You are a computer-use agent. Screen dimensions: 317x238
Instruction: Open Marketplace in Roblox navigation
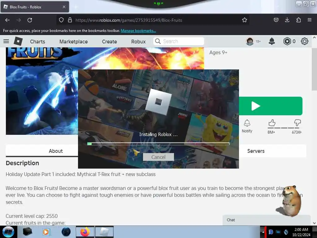(x=74, y=42)
